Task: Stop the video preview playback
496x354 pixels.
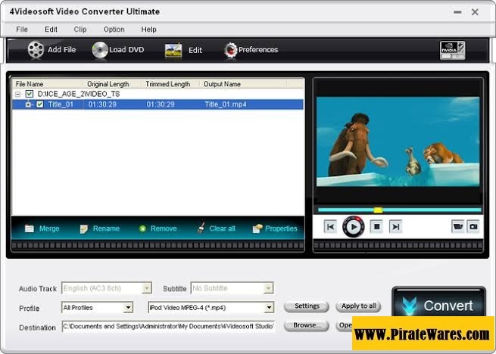Action: (x=376, y=226)
